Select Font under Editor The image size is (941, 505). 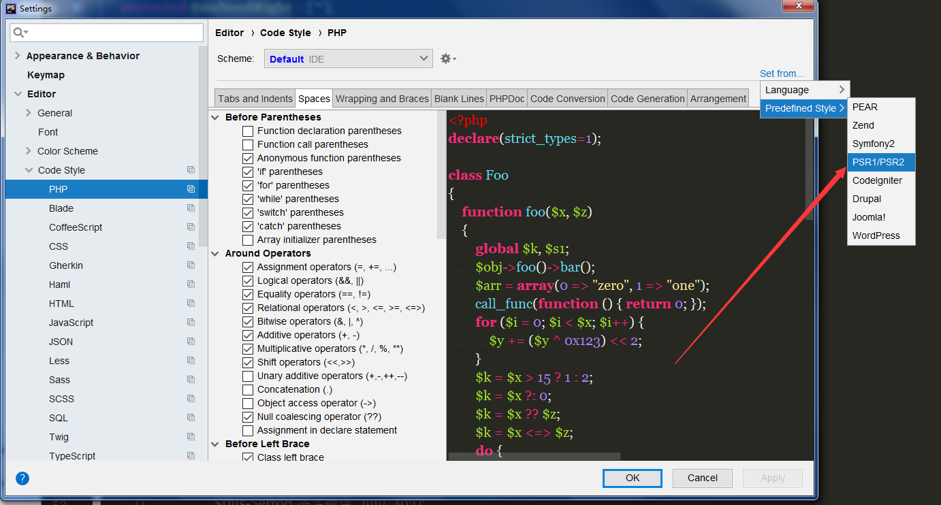[48, 132]
